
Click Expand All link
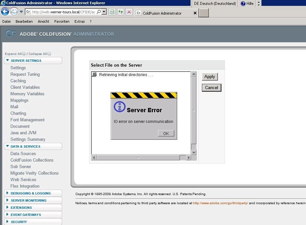[x=15, y=54]
